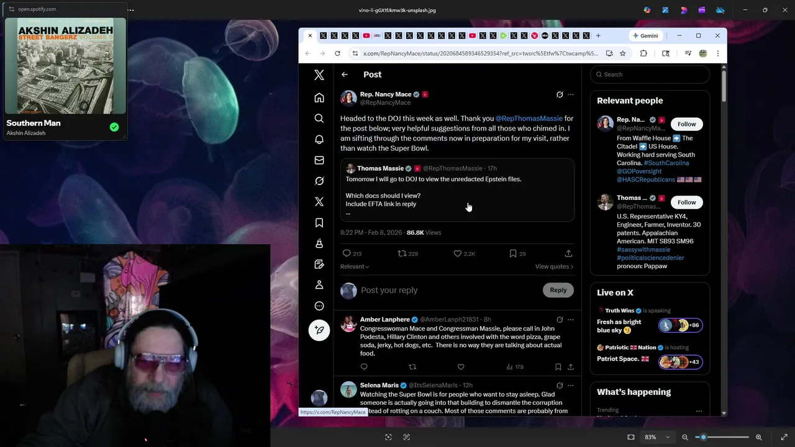Bookmark Amber Lanphere's reply

[558, 367]
